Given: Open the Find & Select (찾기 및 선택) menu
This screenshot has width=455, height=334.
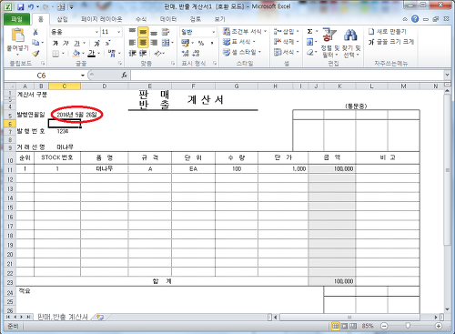Looking at the screenshot, I should coord(351,43).
